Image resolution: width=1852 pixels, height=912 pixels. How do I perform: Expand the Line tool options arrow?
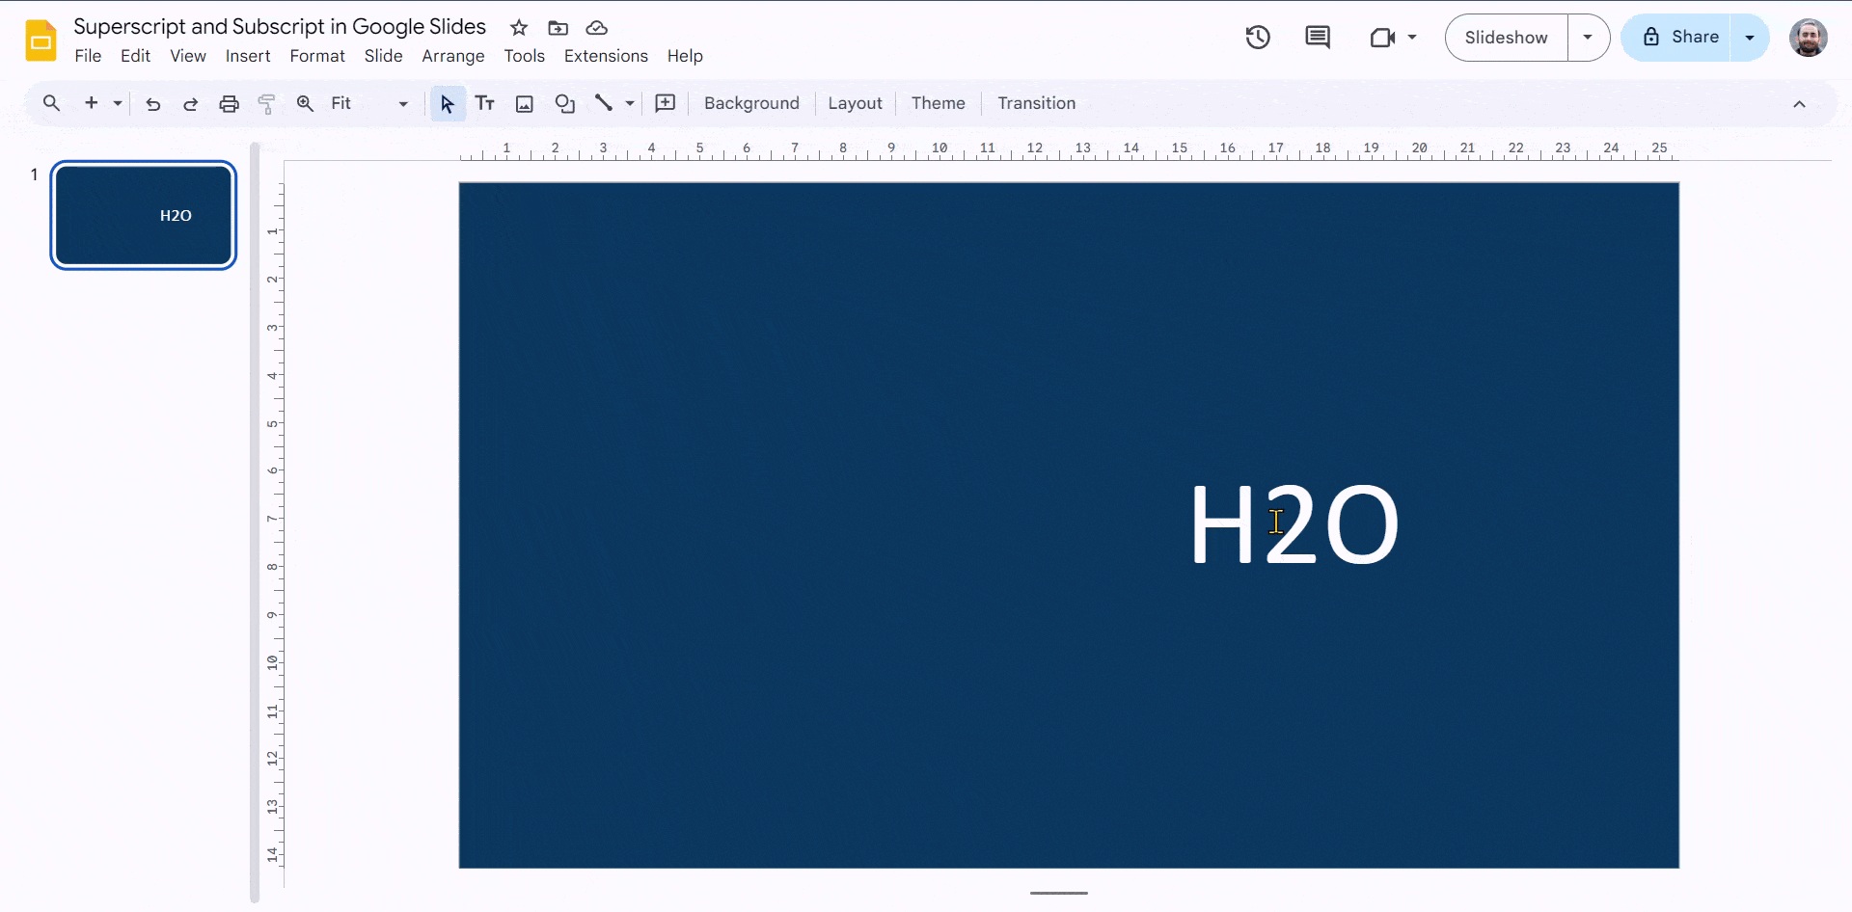pyautogui.click(x=629, y=103)
